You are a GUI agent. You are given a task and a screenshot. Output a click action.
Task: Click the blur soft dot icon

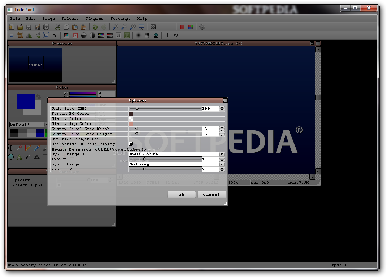pyautogui.click(x=139, y=35)
